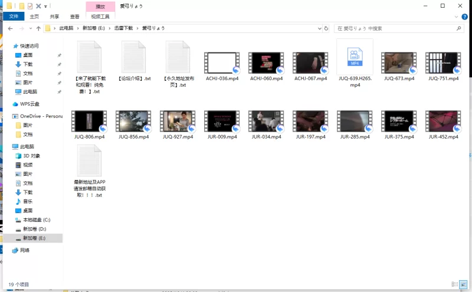The height and width of the screenshot is (292, 472).
Task: Switch to details view in status bar
Action: pyautogui.click(x=453, y=285)
